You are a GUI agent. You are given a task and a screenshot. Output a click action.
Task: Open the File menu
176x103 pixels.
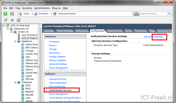[x=5, y=8]
